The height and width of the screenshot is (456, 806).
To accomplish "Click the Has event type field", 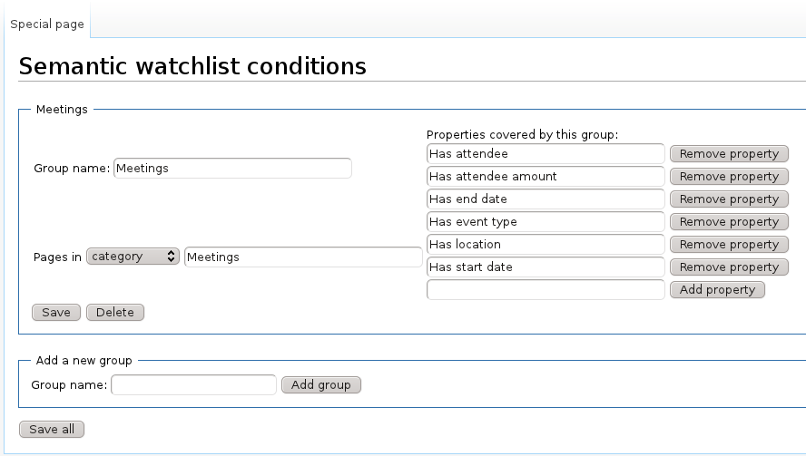I will coord(546,221).
